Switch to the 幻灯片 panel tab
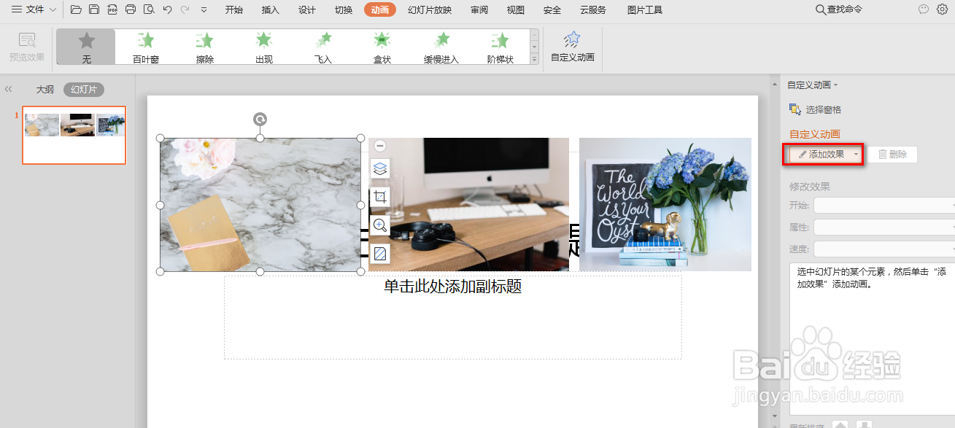The width and height of the screenshot is (955, 428). pos(84,90)
